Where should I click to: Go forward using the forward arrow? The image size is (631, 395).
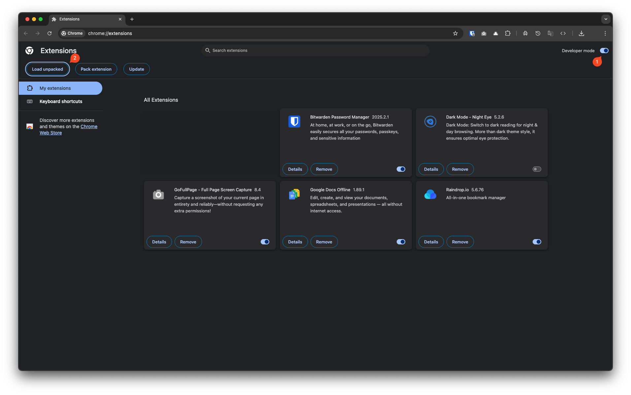pyautogui.click(x=38, y=33)
